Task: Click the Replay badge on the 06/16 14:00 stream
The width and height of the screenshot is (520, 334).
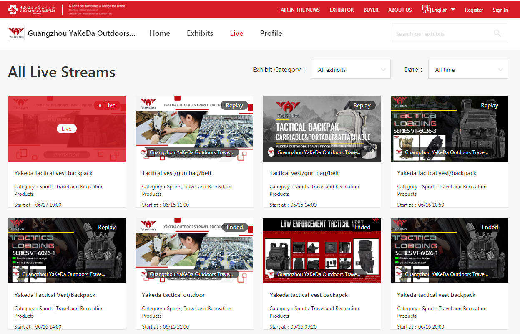Action: click(107, 227)
